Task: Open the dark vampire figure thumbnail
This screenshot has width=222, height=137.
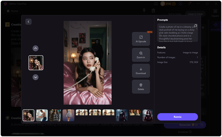Action: (x=122, y=115)
